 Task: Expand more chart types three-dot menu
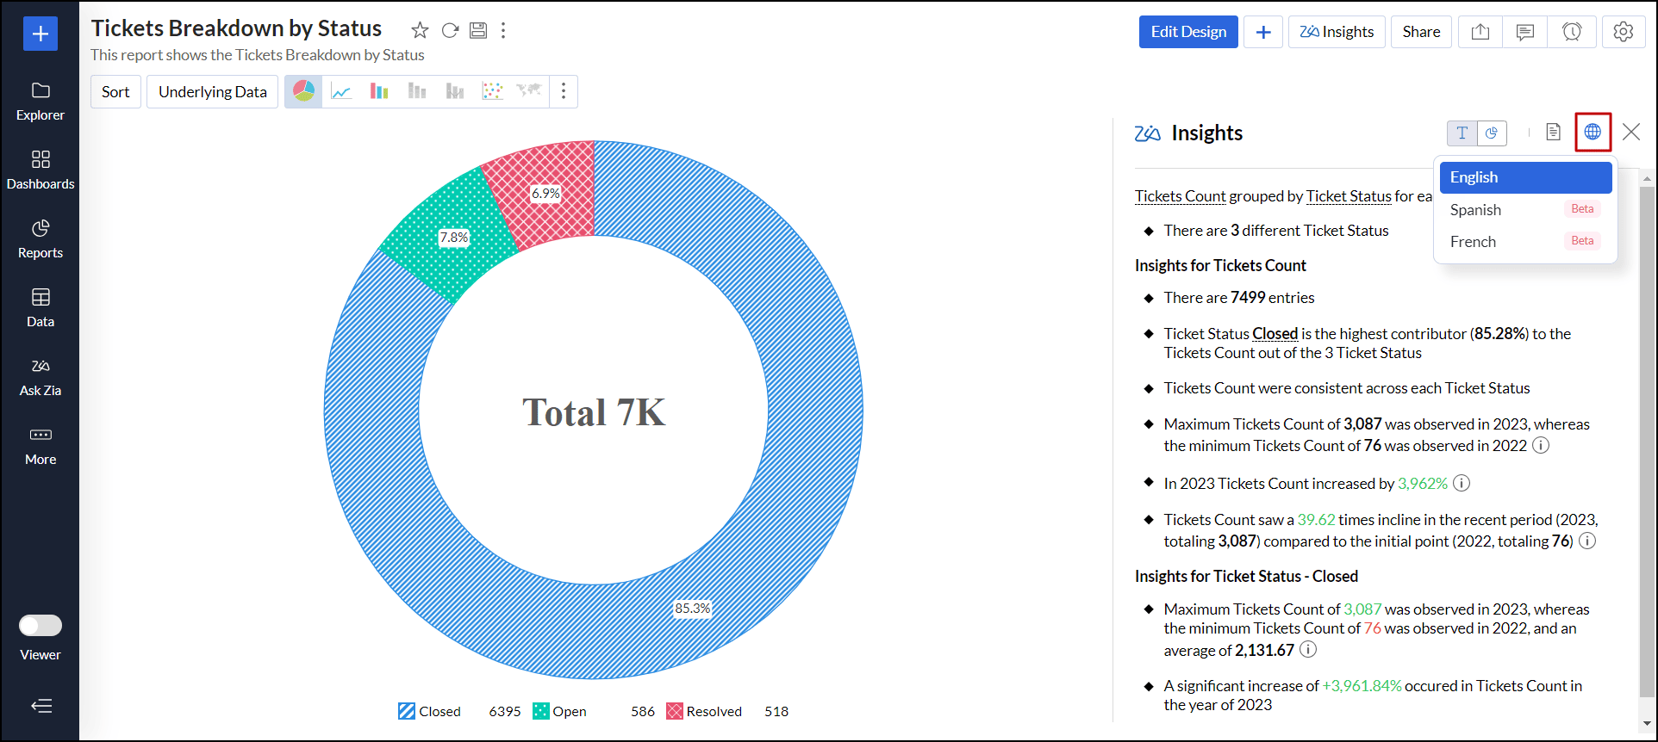click(564, 92)
